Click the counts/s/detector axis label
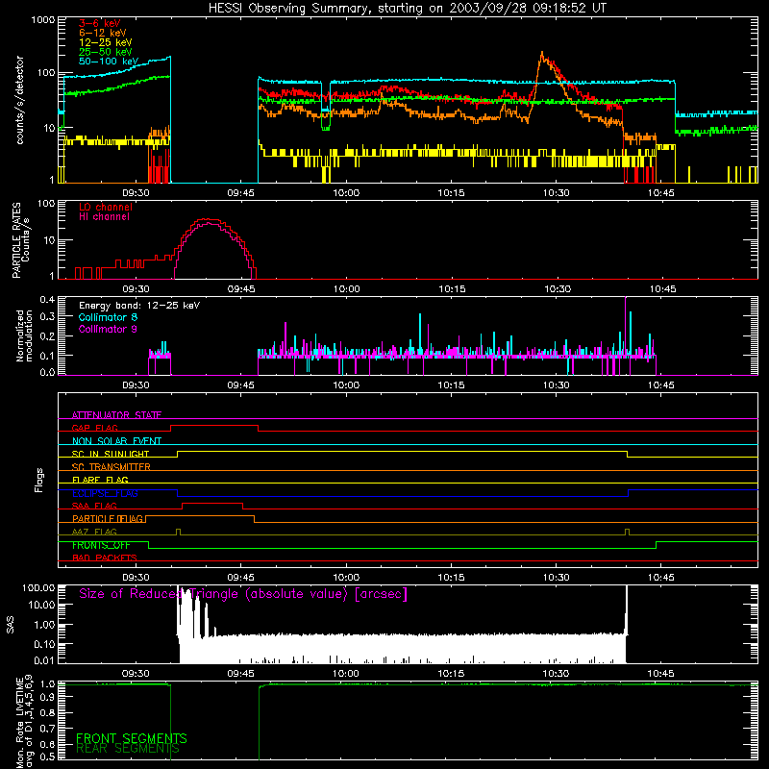 point(19,100)
